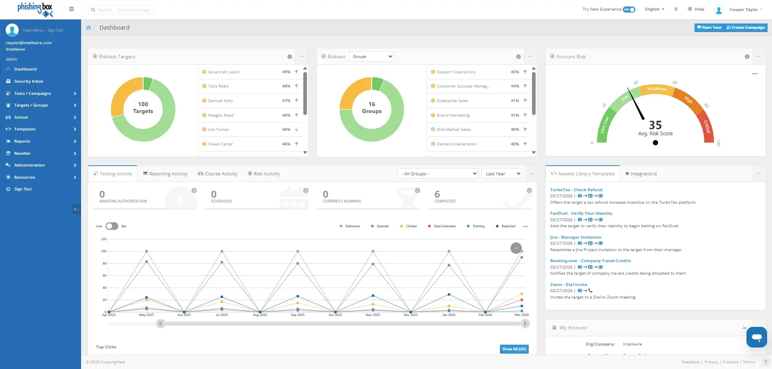Open the Riskiest Groups dropdown
This screenshot has height=369, width=772.
[x=371, y=57]
